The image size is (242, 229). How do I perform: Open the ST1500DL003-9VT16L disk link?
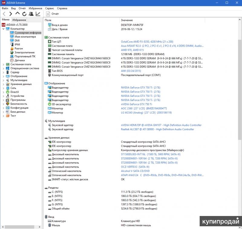(x=151, y=154)
